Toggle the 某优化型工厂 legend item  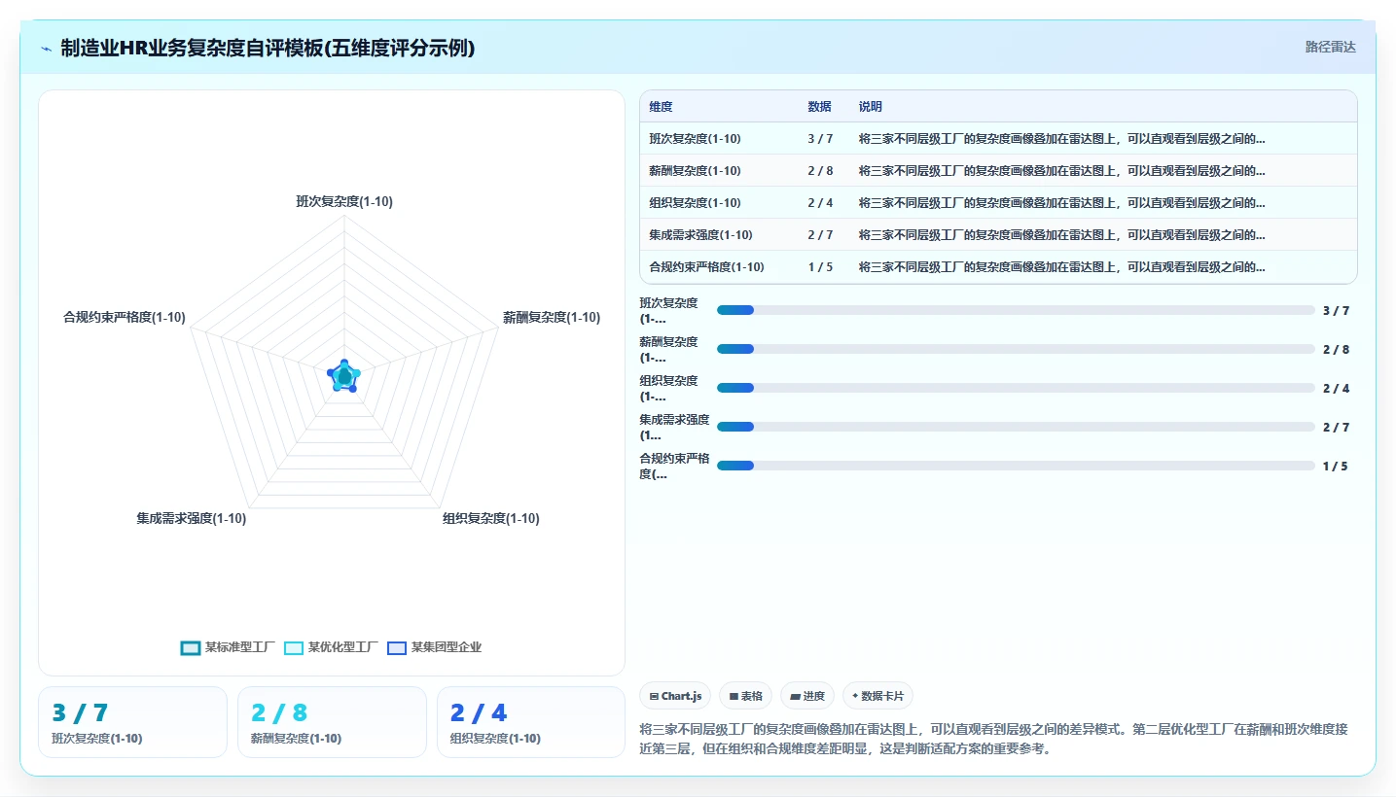(331, 647)
